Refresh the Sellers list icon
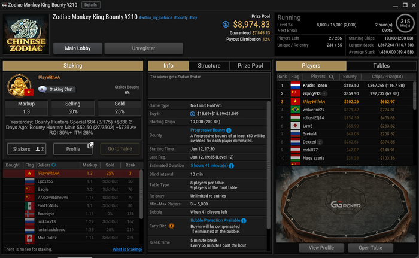419x258 pixels. (x=54, y=165)
